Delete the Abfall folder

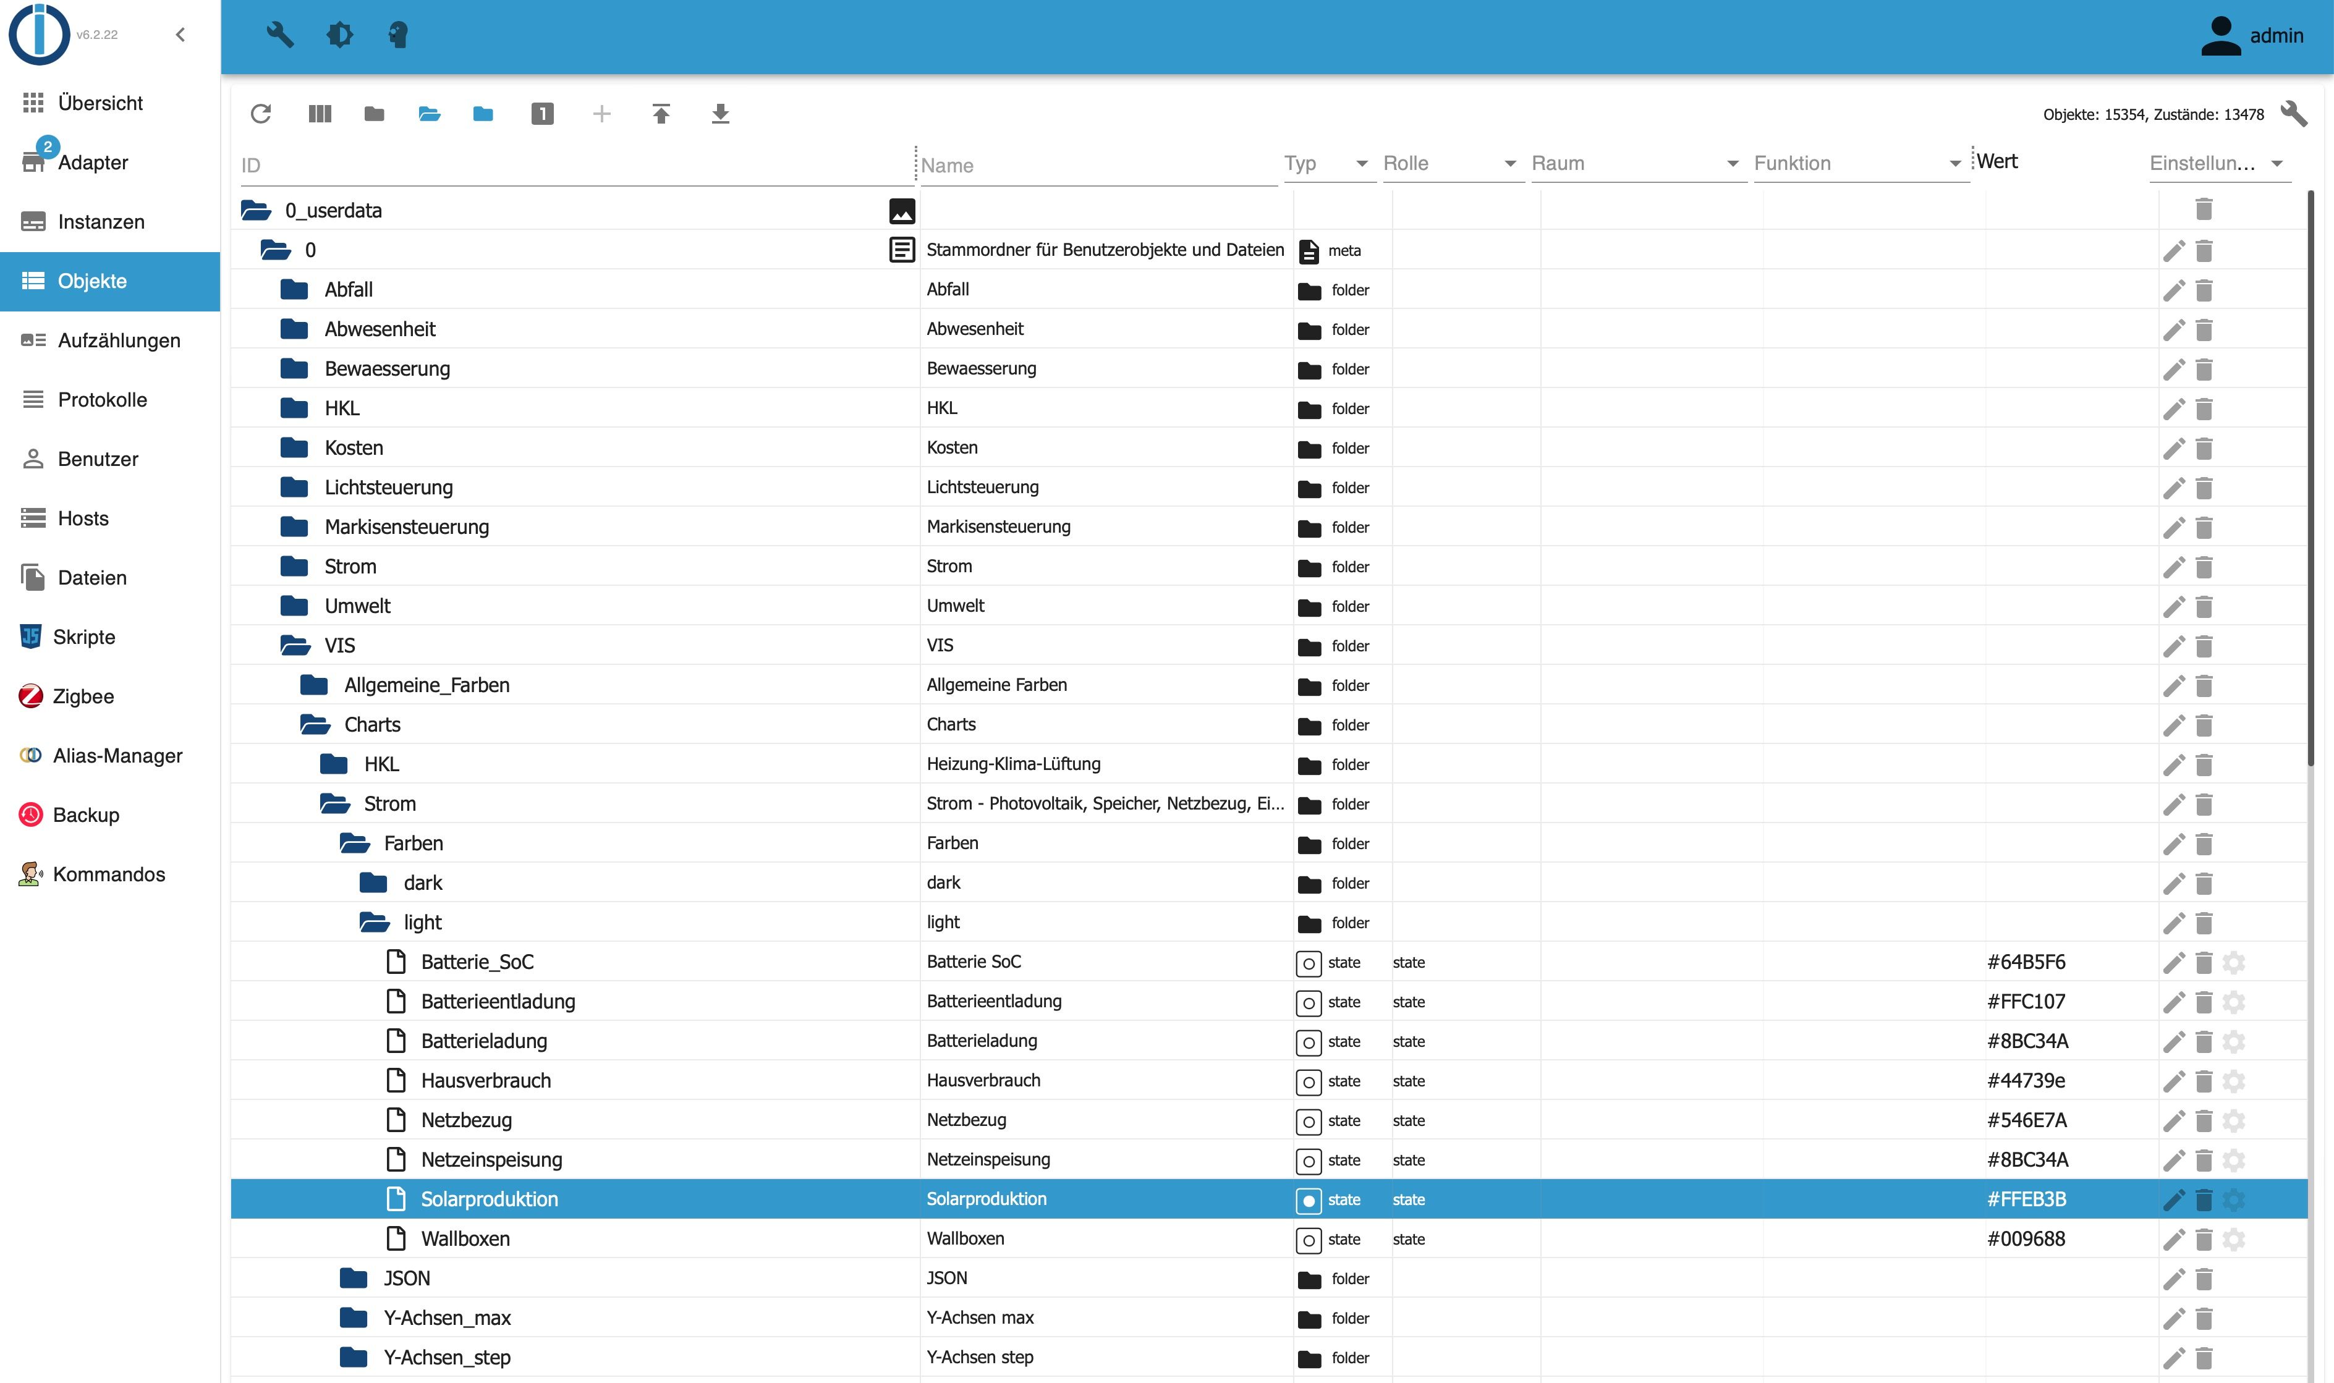point(2204,290)
